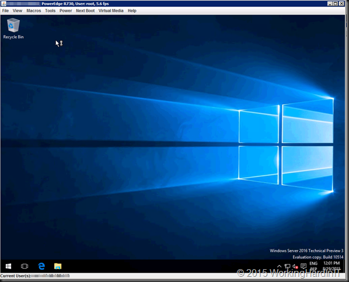349x282 pixels.
Task: Open File Explorer from the taskbar
Action: tap(58, 266)
